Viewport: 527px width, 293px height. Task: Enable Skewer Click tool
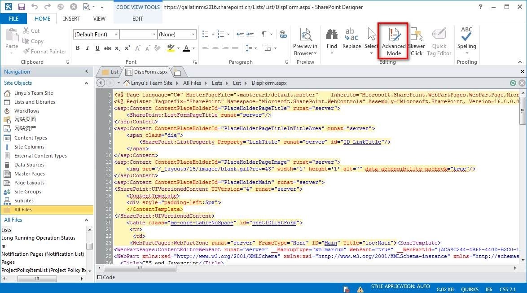click(417, 41)
